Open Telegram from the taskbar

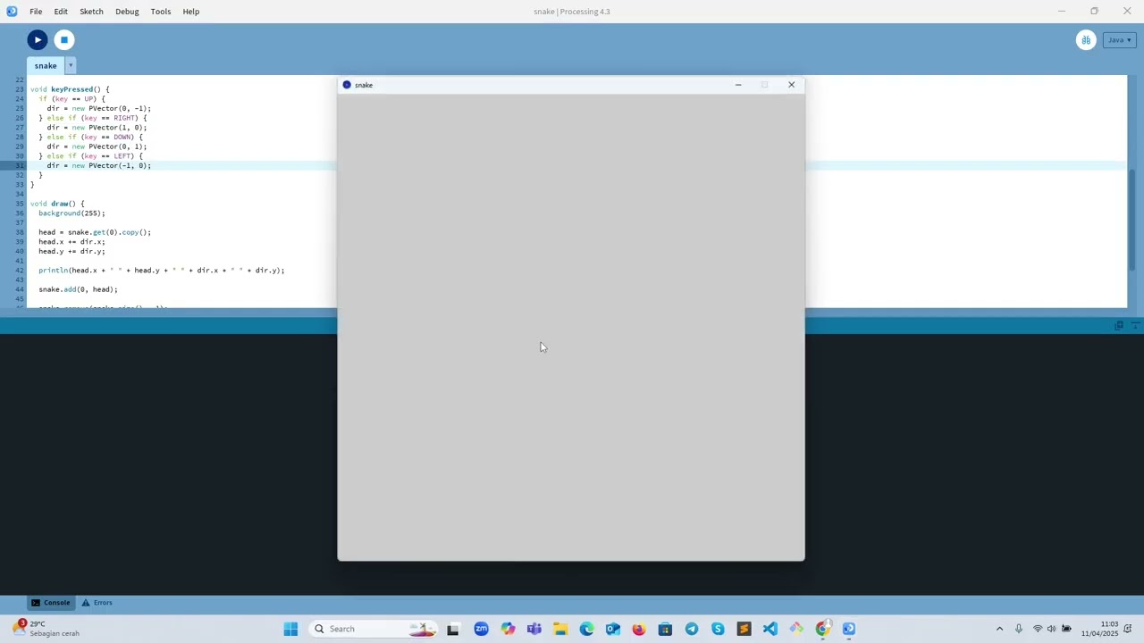click(x=692, y=629)
